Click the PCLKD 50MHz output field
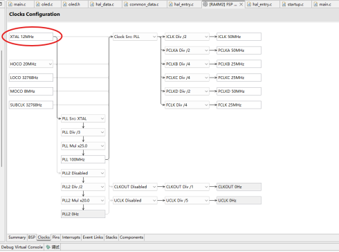Viewport: 339px width, 252px height. pos(239,91)
